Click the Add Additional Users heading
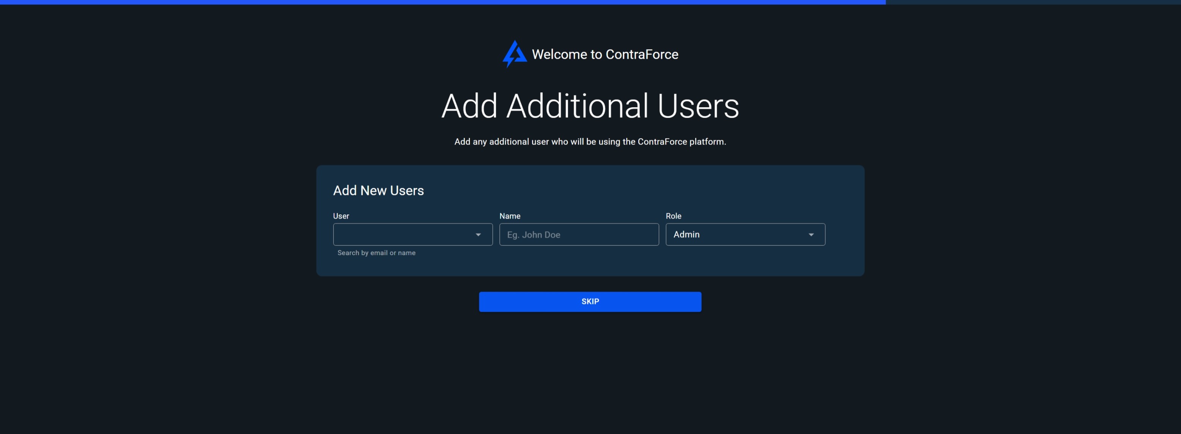Screen dimensions: 1181x434 point(590,106)
